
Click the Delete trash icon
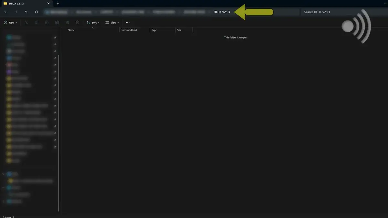(78, 23)
